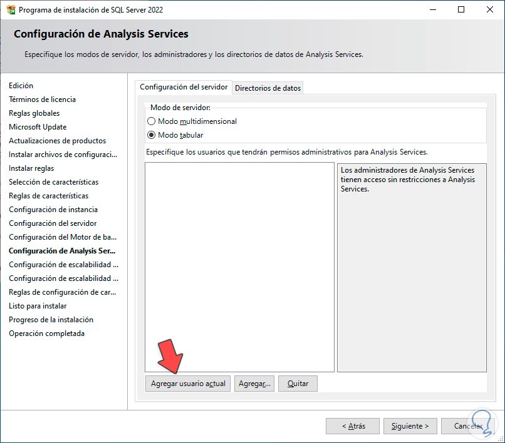This screenshot has width=505, height=443.
Task: Select Modo tabular radio button
Action: tap(151, 135)
